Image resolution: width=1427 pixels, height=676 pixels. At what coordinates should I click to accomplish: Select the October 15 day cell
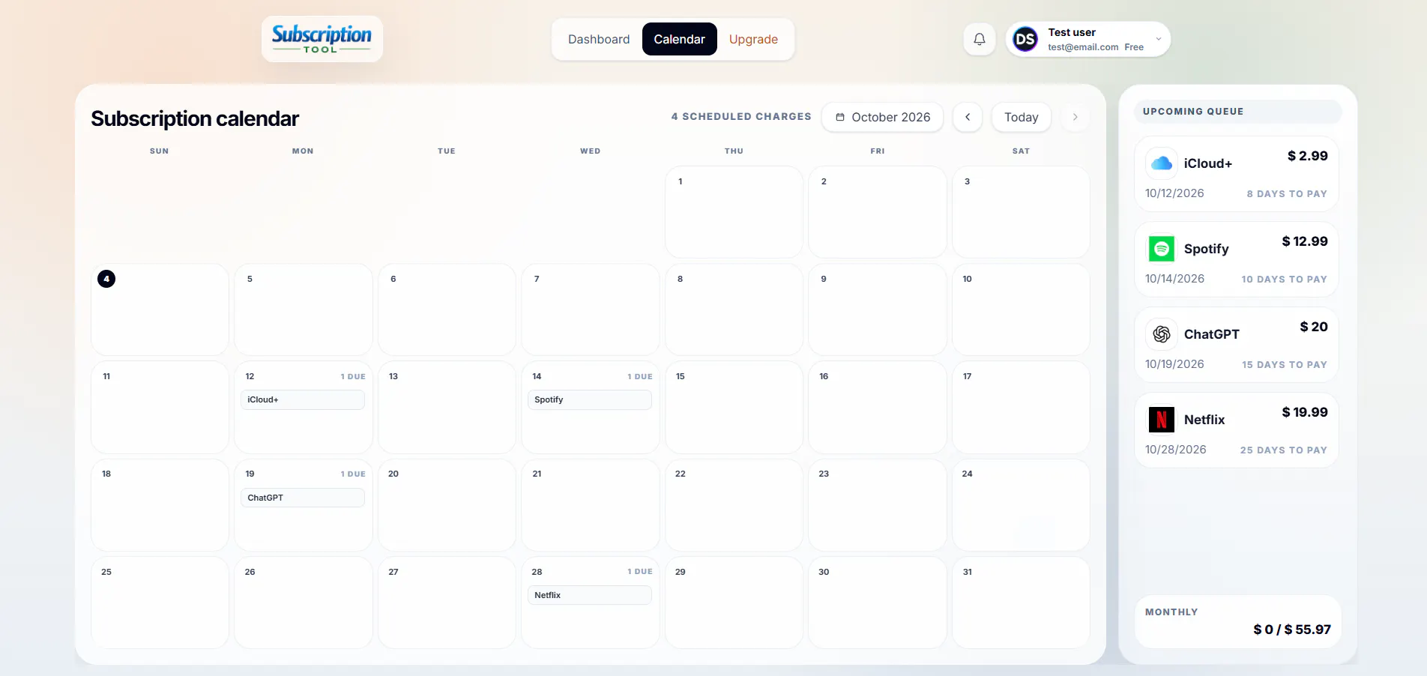734,407
